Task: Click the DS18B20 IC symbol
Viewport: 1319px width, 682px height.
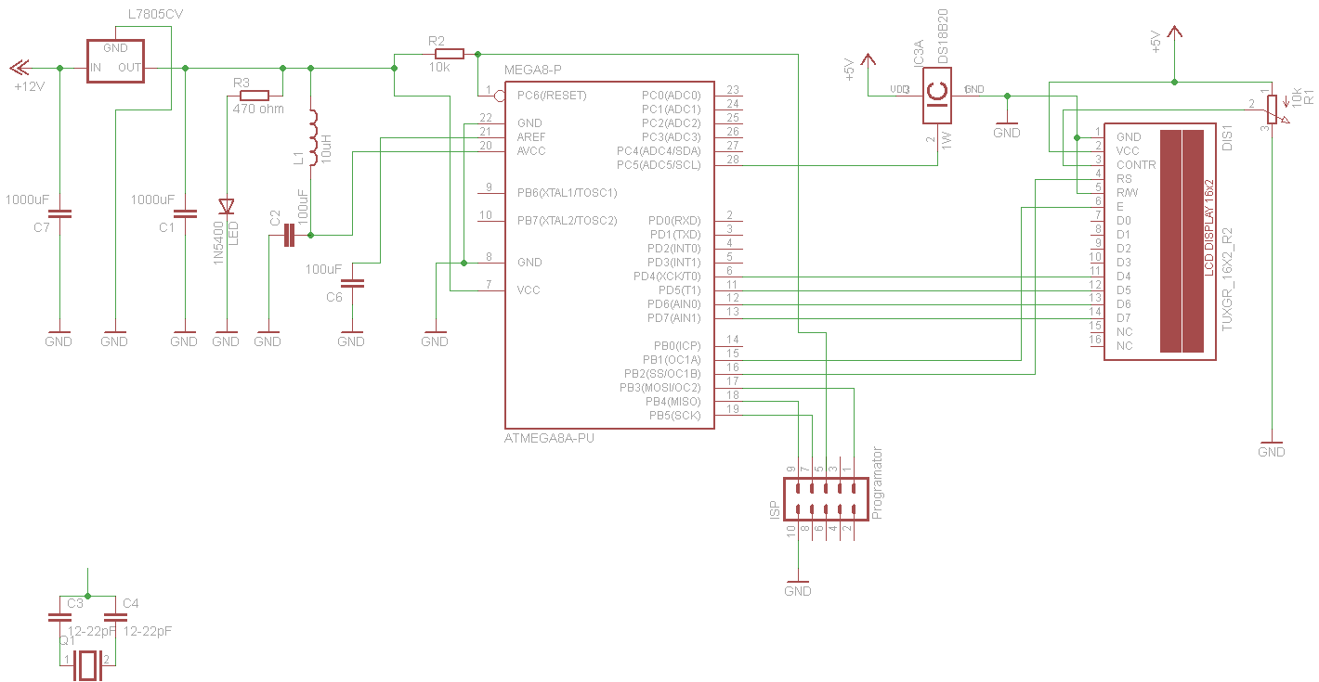Action: [x=938, y=96]
